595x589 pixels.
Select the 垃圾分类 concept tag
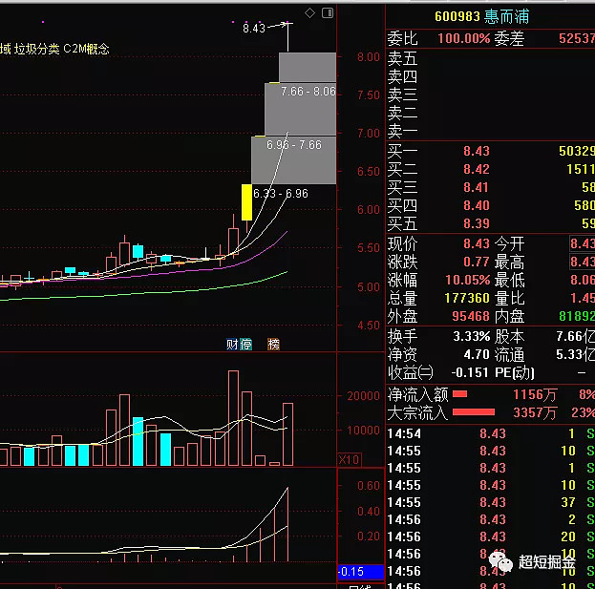coord(37,49)
